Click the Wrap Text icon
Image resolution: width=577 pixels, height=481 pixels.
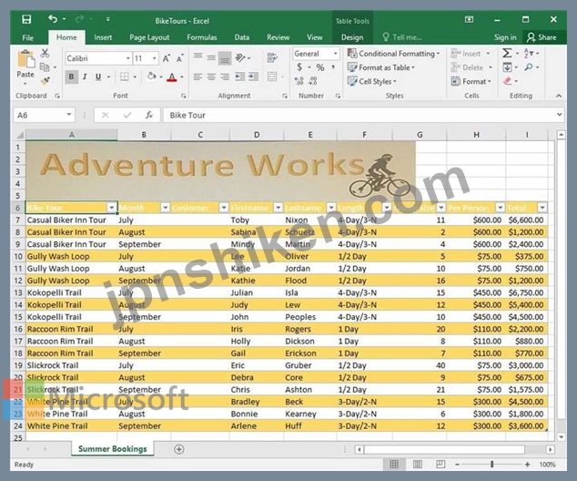272,57
